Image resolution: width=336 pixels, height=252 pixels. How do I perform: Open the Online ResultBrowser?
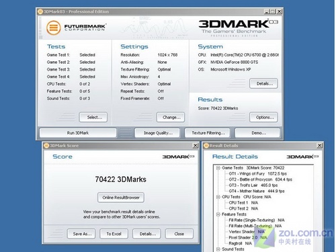click(121, 198)
